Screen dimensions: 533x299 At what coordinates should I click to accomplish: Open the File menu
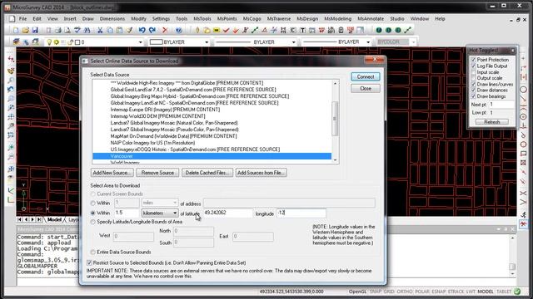(22, 19)
